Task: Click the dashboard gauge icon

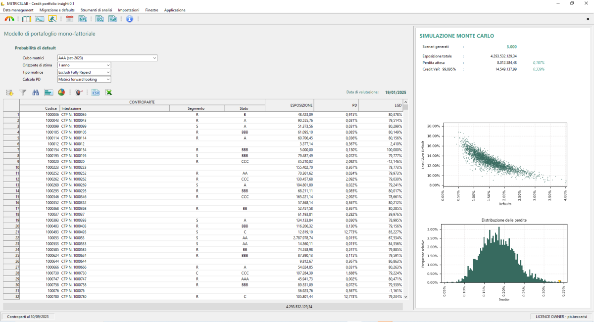Action: coord(10,19)
